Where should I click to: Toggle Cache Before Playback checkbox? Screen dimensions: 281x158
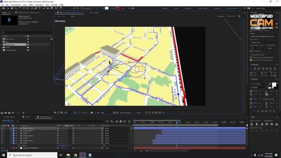coord(251,30)
